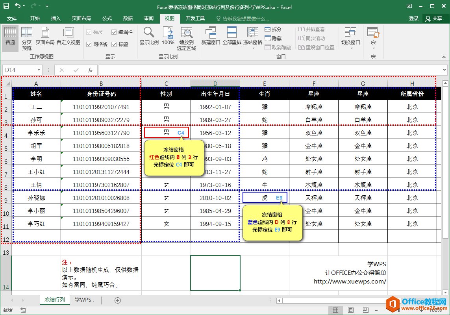Viewport: 450px width, 315px height.
Task: Click the tell me search box
Action: tap(243, 19)
